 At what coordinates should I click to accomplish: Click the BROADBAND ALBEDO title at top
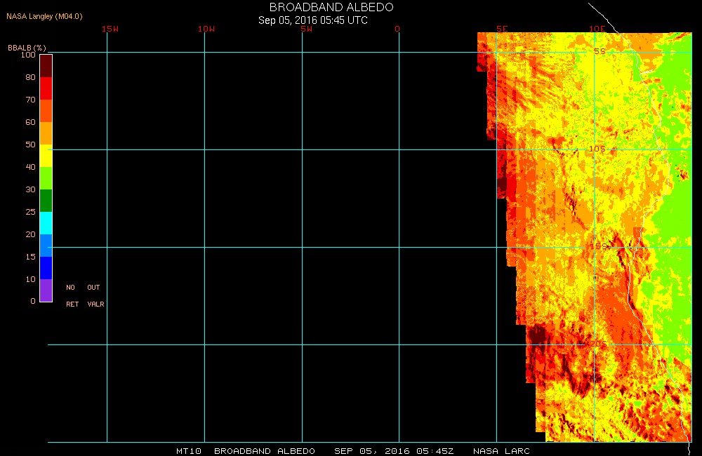click(331, 7)
